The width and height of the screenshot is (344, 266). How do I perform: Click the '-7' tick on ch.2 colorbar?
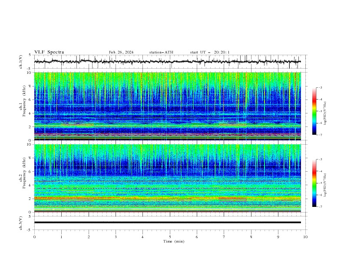pyautogui.click(x=321, y=207)
